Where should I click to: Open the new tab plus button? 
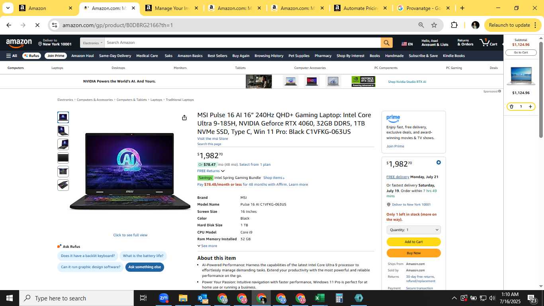(462, 8)
